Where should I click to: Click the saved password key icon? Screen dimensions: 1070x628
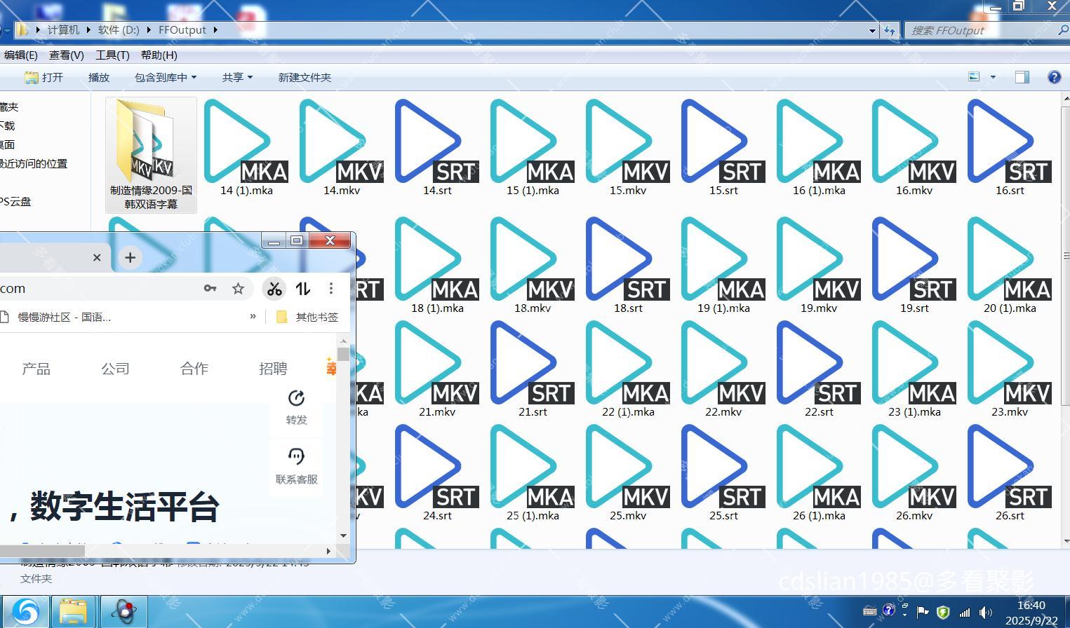(210, 289)
